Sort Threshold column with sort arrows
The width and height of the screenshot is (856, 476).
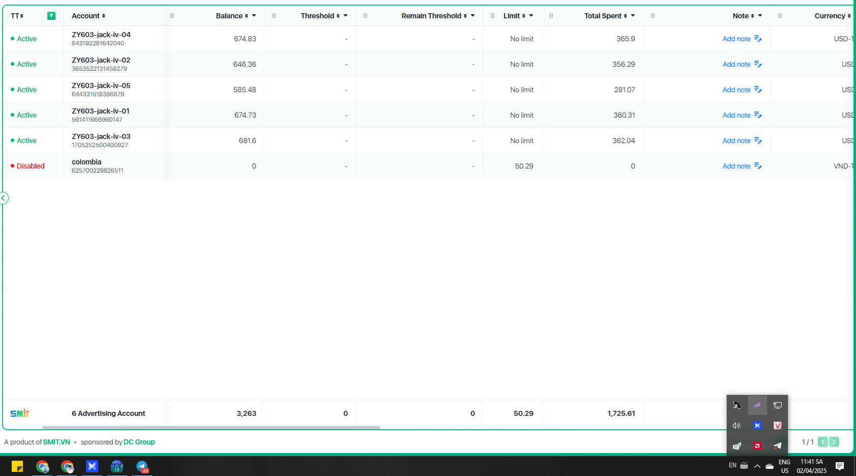coord(338,16)
